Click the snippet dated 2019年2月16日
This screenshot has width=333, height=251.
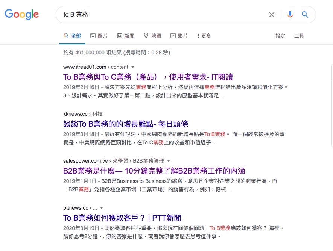coord(176,91)
